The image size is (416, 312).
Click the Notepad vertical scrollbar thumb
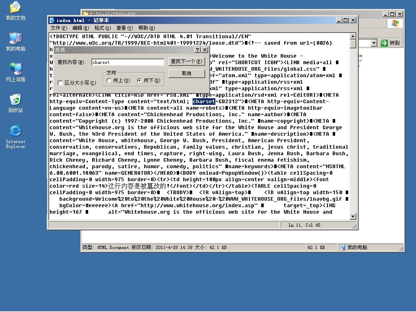tap(353, 44)
